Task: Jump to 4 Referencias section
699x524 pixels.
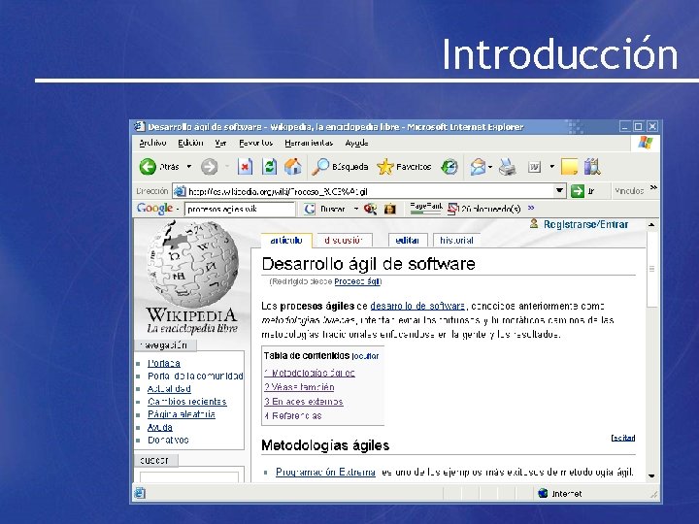Action: click(x=293, y=415)
